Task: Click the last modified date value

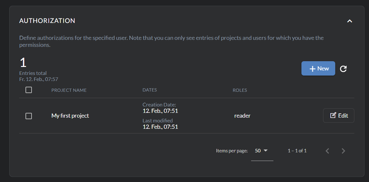Action: click(x=160, y=127)
